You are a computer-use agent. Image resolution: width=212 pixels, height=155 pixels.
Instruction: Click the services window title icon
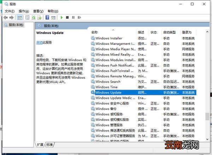6,4
